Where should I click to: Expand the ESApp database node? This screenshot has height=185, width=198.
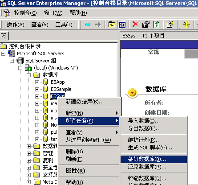[x=37, y=82]
